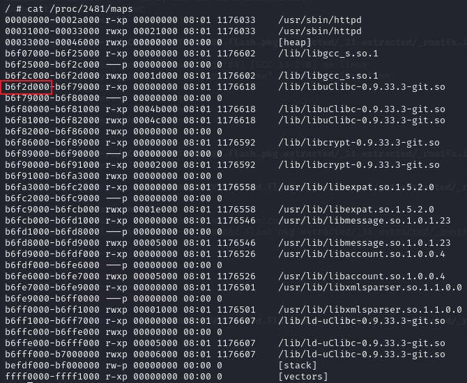
Task: Click libcrypt path on the b6f86000 line
Action: pos(358,142)
